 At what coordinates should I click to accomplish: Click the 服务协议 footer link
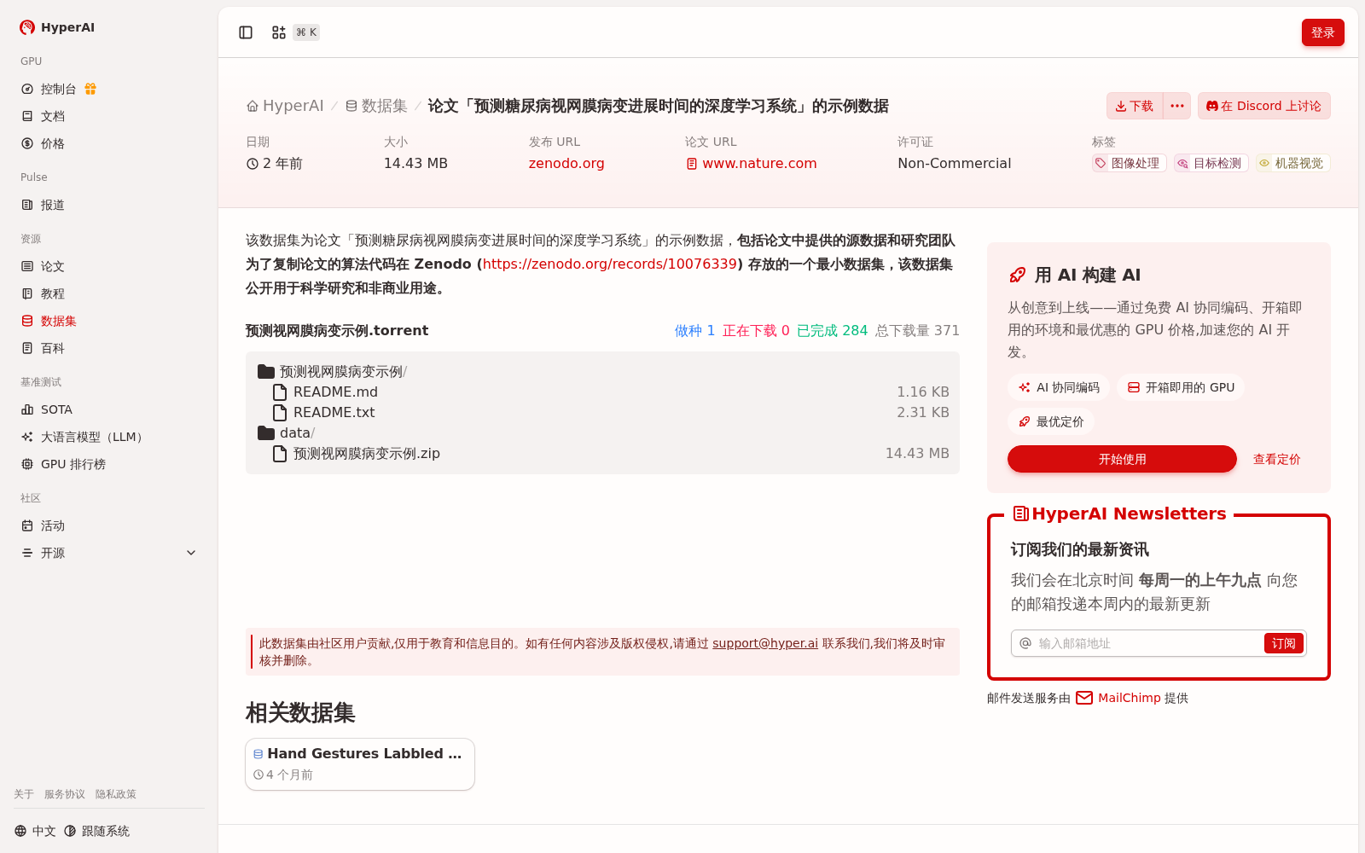coord(65,794)
